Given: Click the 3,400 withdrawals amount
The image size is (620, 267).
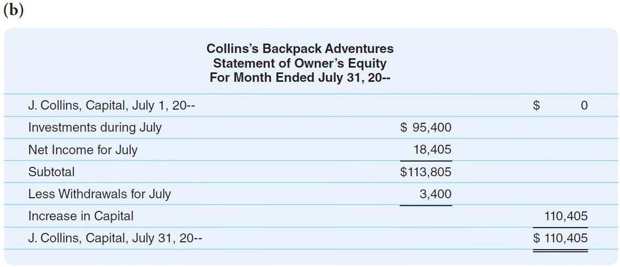Looking at the screenshot, I should coord(435,194).
